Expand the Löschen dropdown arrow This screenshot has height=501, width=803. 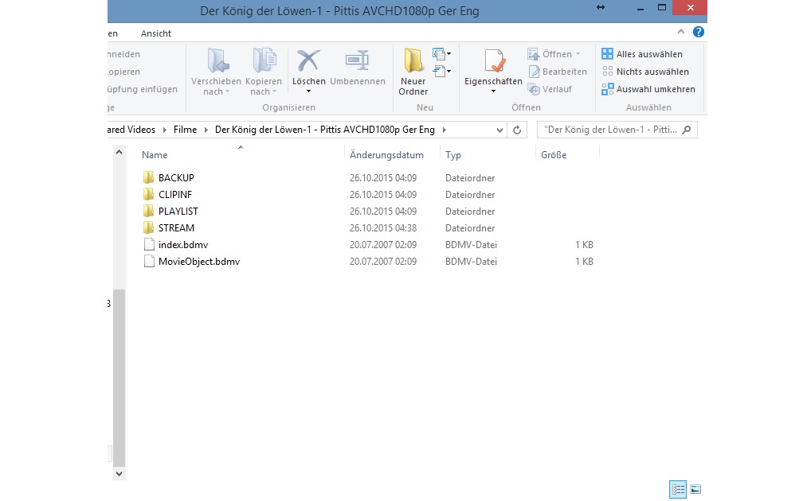[x=308, y=91]
